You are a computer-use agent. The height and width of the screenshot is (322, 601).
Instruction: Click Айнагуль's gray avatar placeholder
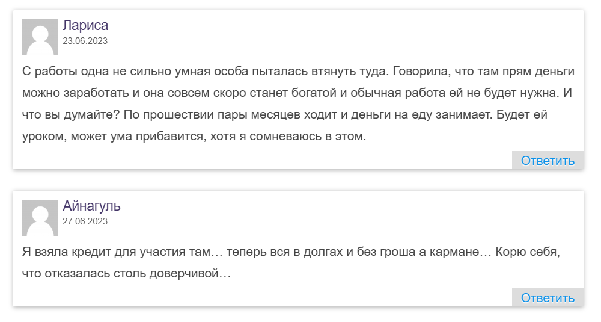point(40,217)
